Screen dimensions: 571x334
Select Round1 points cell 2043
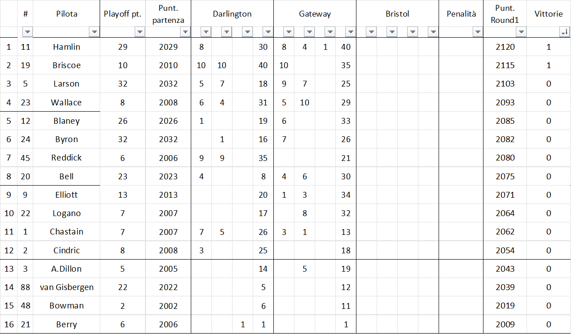click(505, 269)
